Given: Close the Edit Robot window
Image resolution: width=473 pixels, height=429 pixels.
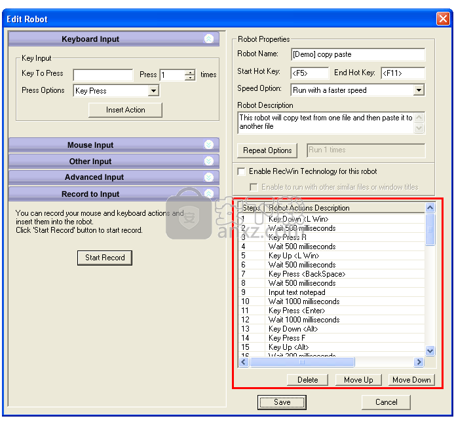Looking at the screenshot, I should click(x=443, y=19).
